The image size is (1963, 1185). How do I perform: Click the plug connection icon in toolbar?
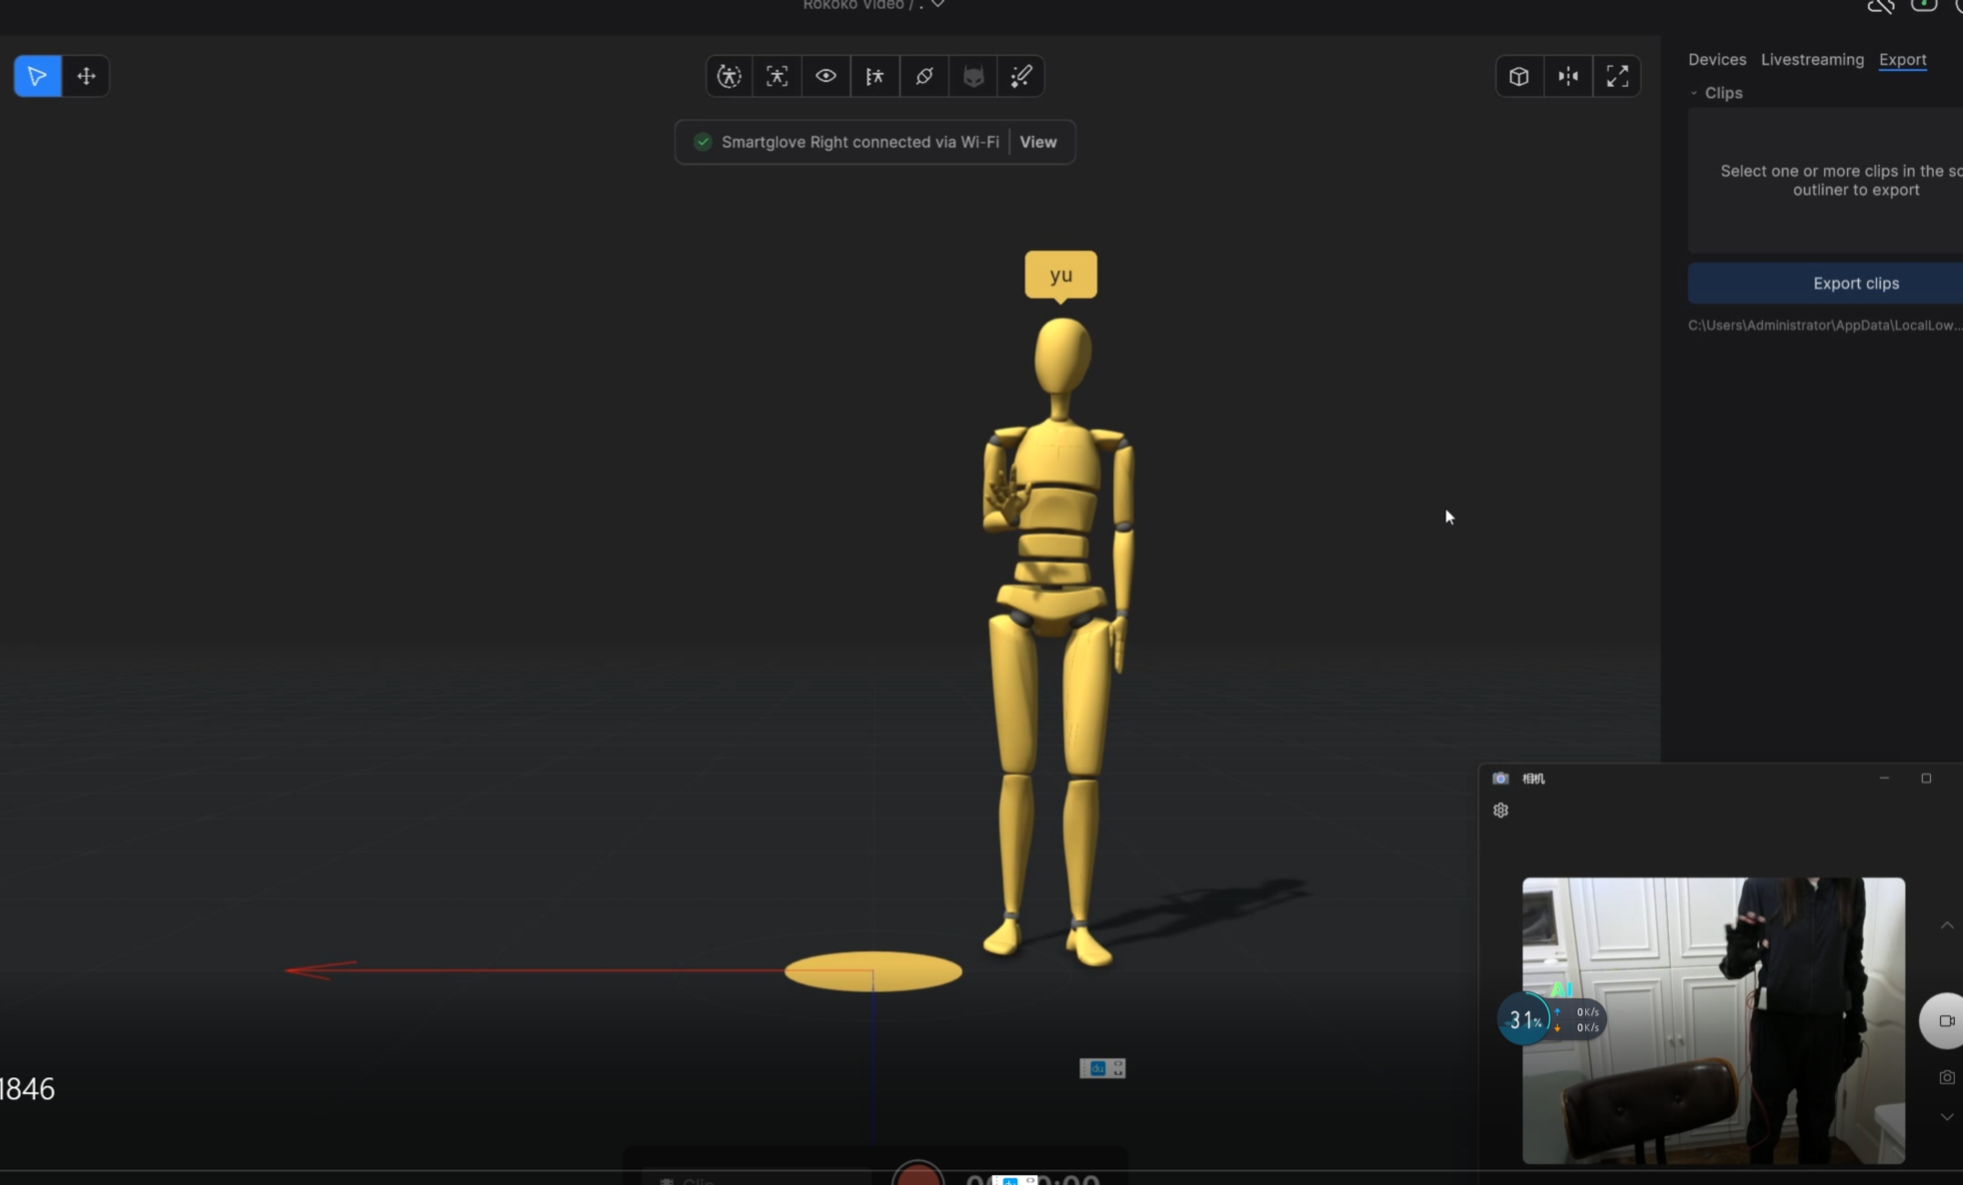point(924,77)
